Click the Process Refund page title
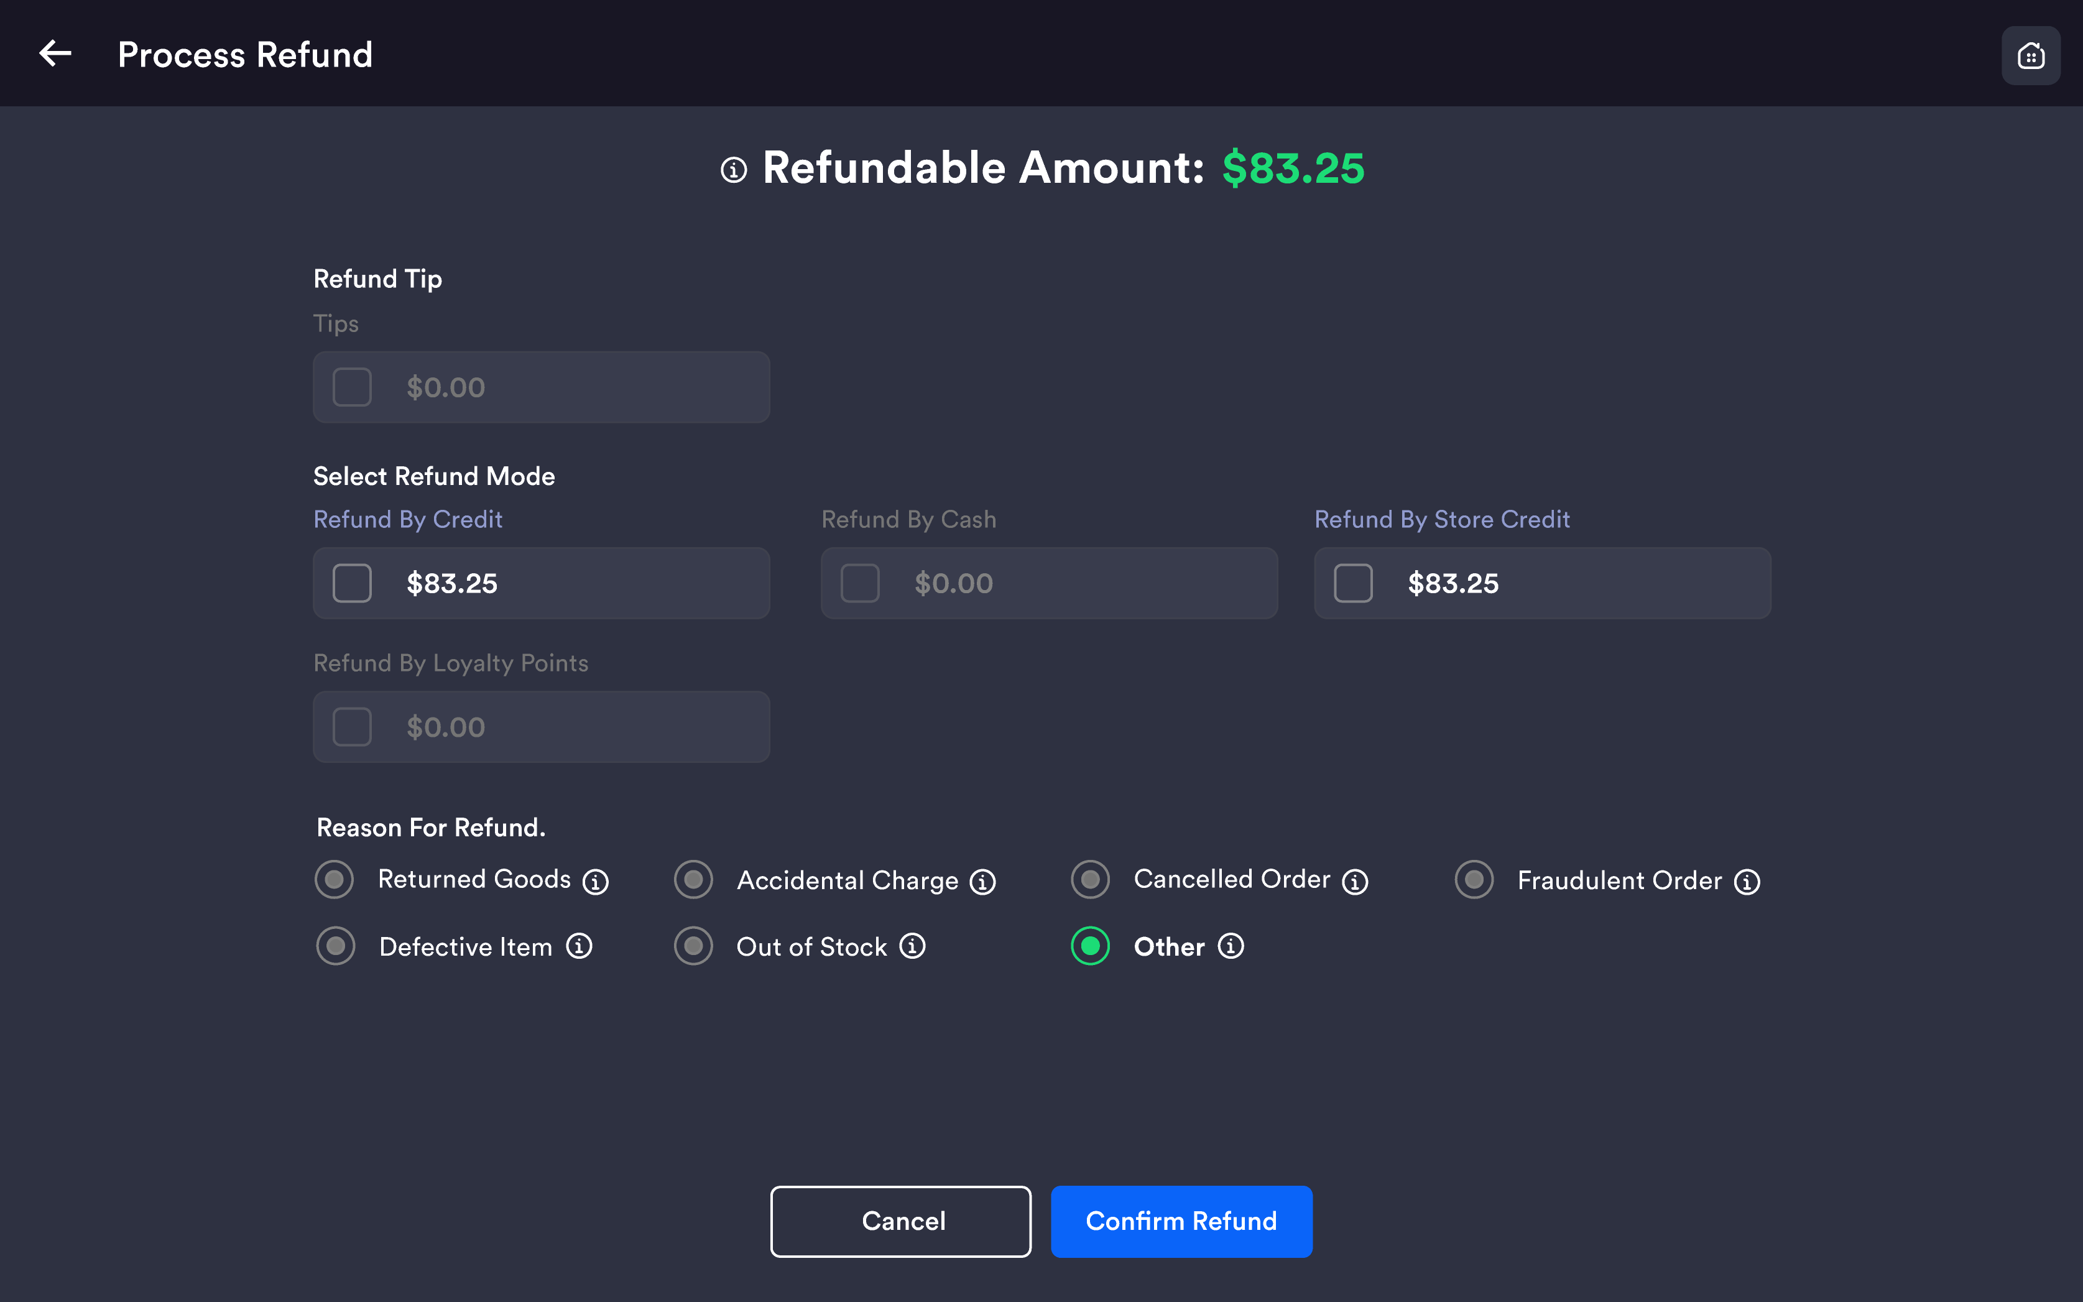2083x1302 pixels. [x=246, y=54]
